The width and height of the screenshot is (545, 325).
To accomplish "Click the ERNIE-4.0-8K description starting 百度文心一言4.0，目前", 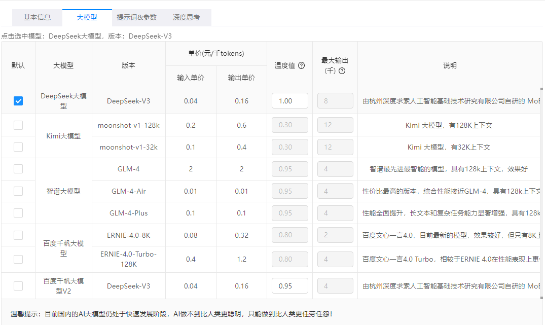I will point(451,235).
